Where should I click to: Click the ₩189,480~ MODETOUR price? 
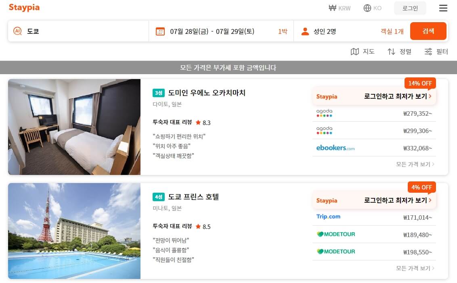(x=417, y=235)
